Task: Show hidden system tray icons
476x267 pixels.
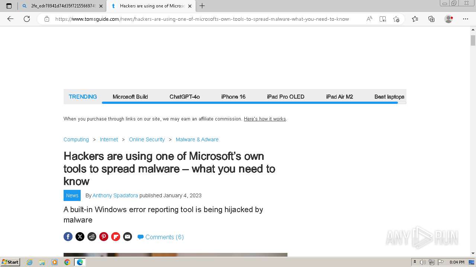Action: click(x=415, y=262)
